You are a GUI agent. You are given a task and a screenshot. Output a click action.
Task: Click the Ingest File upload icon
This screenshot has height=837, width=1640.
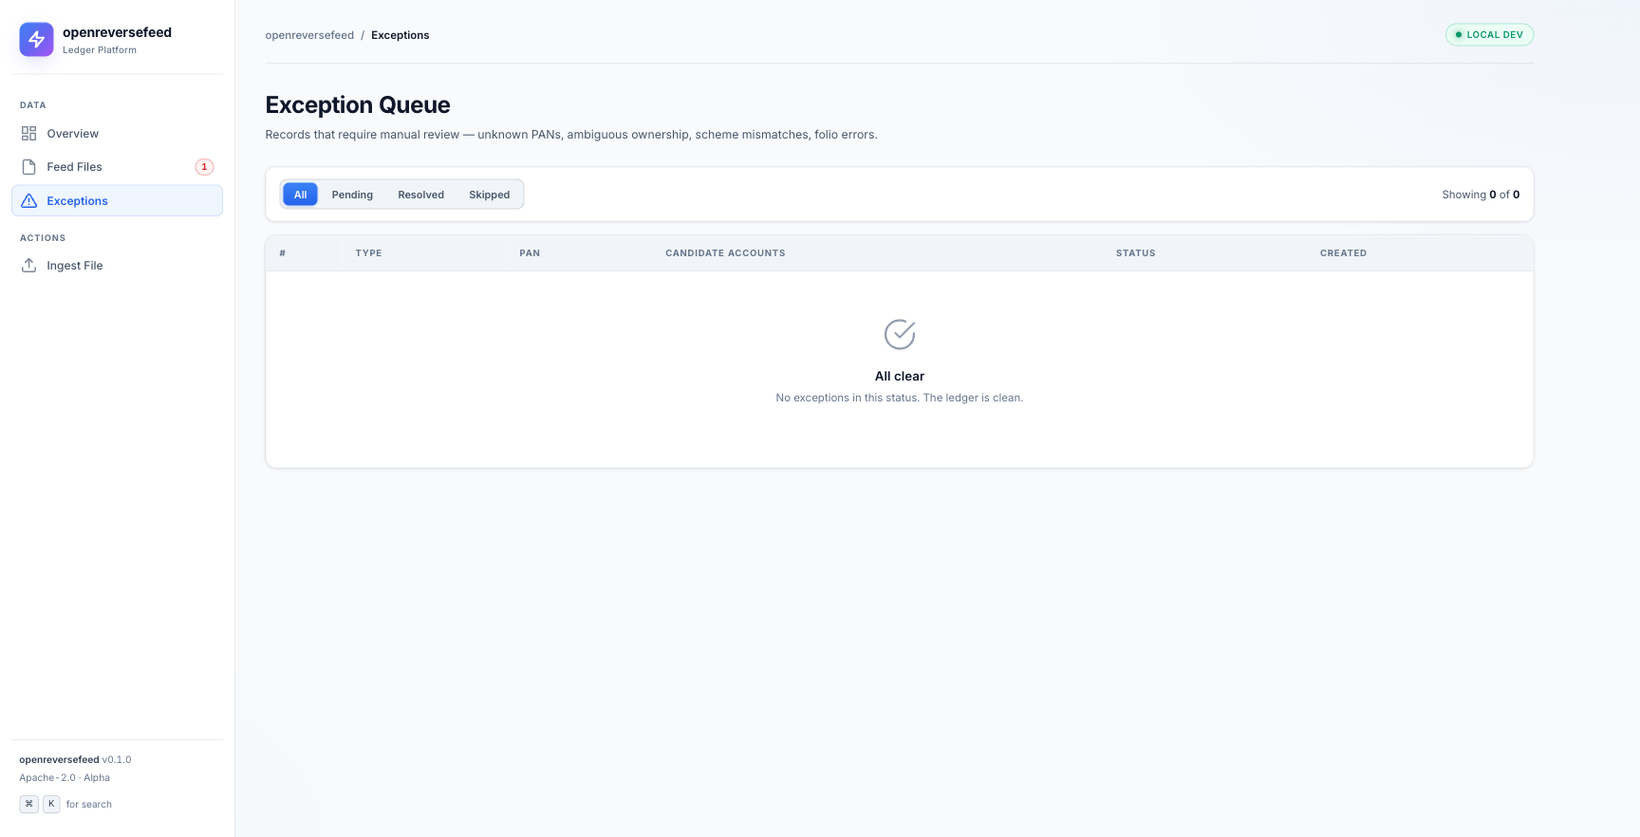click(29, 266)
